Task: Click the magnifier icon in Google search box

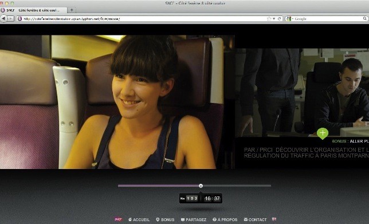Action: coord(364,18)
